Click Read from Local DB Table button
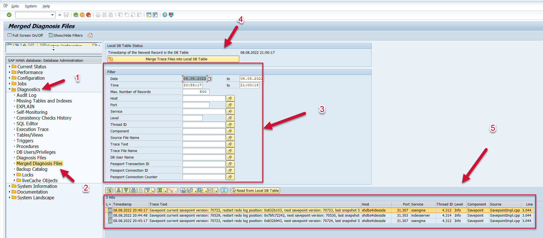This screenshot has height=238, width=543. point(255,190)
